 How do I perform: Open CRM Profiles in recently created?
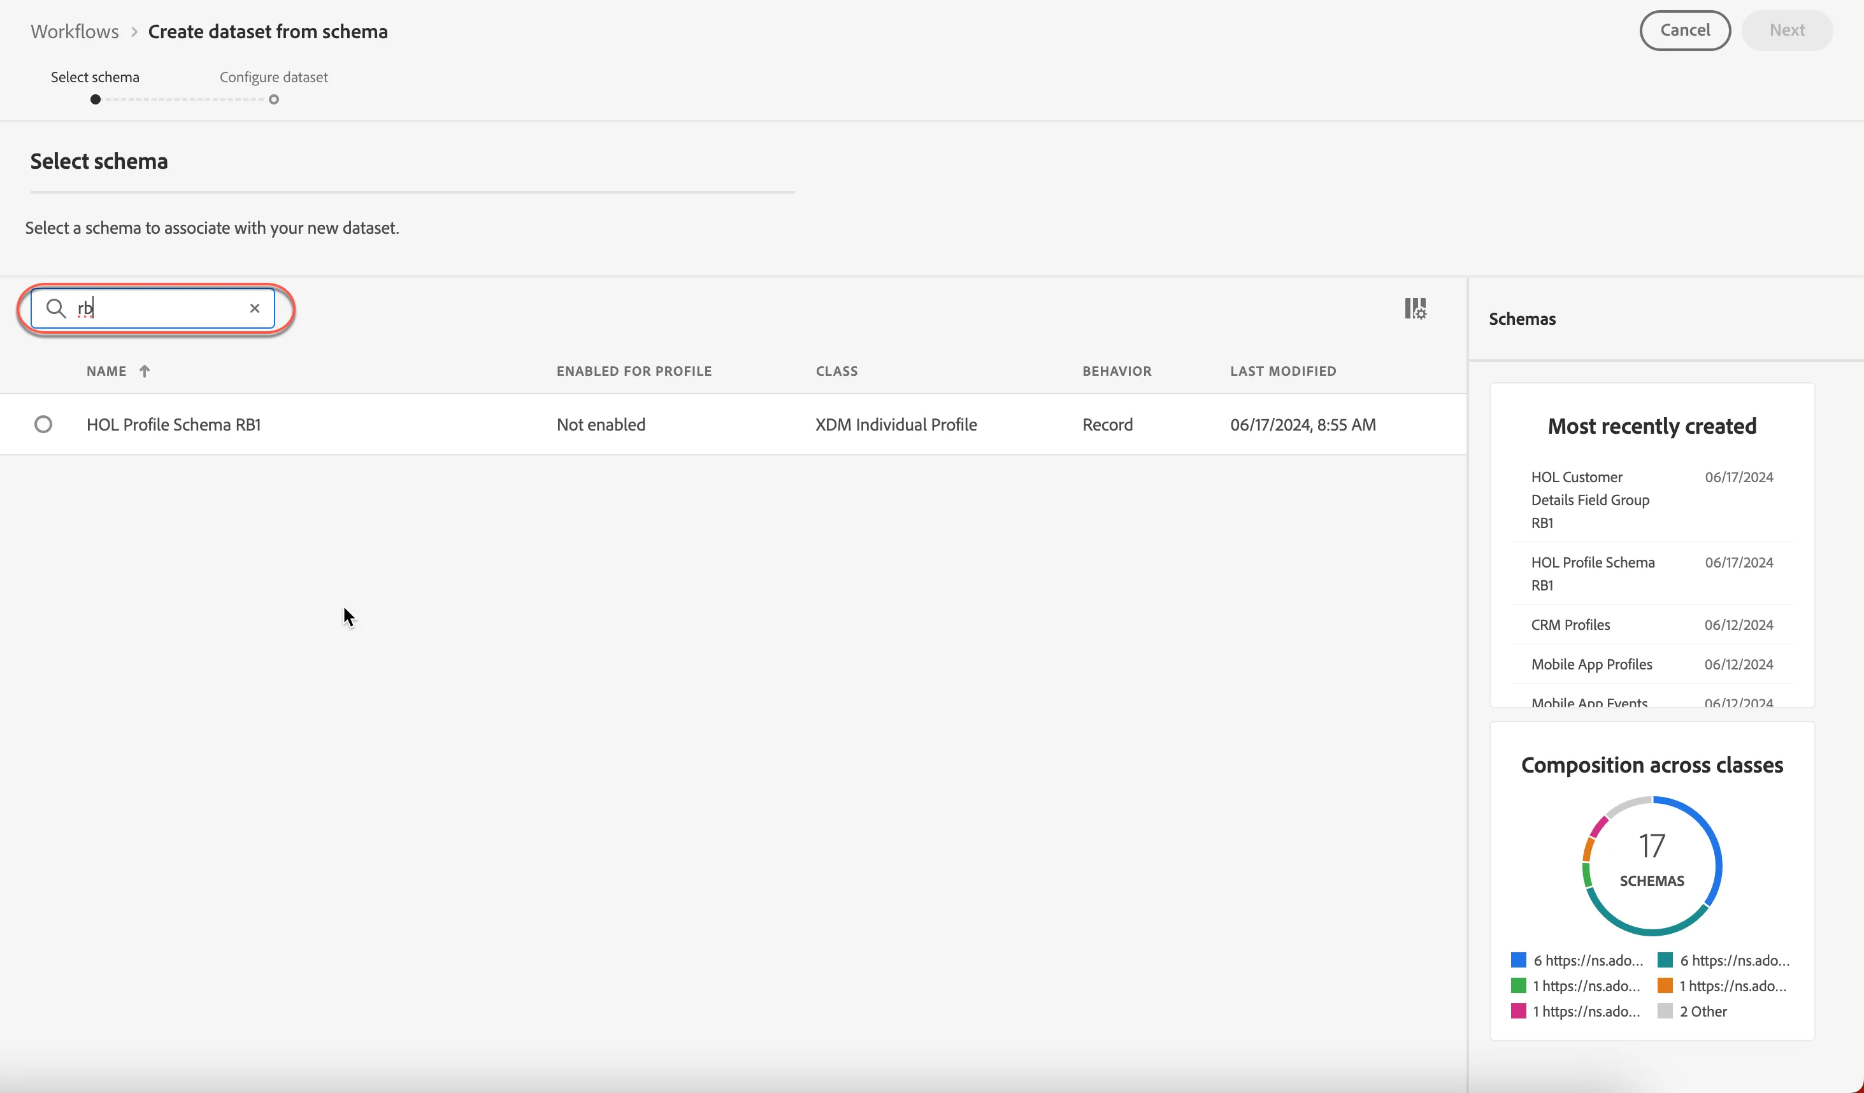coord(1570,625)
